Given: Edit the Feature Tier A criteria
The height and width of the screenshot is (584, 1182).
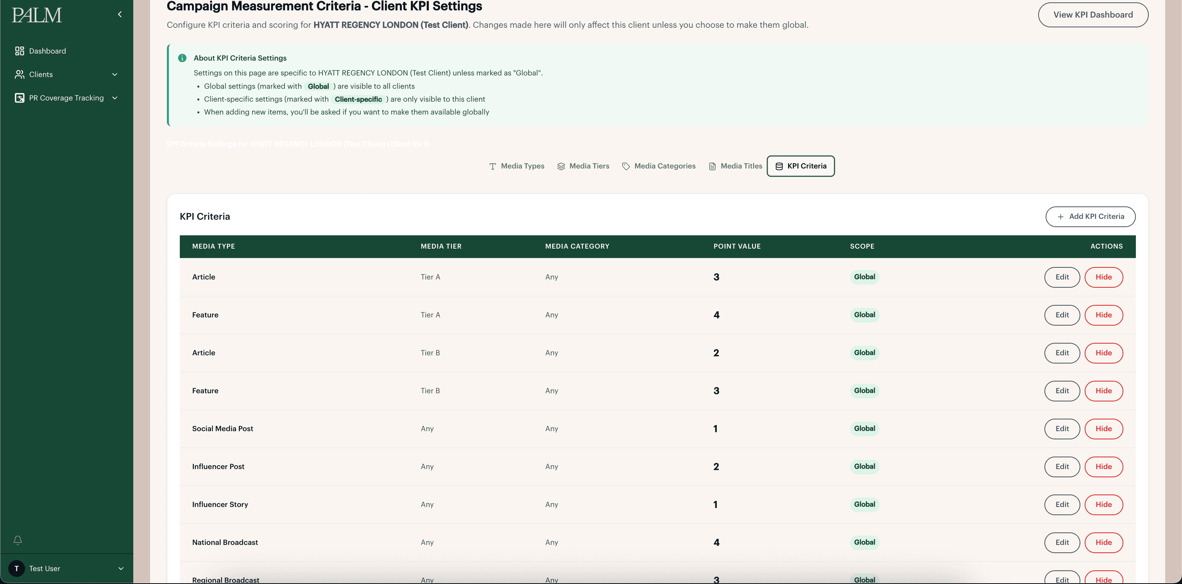Looking at the screenshot, I should (1062, 315).
